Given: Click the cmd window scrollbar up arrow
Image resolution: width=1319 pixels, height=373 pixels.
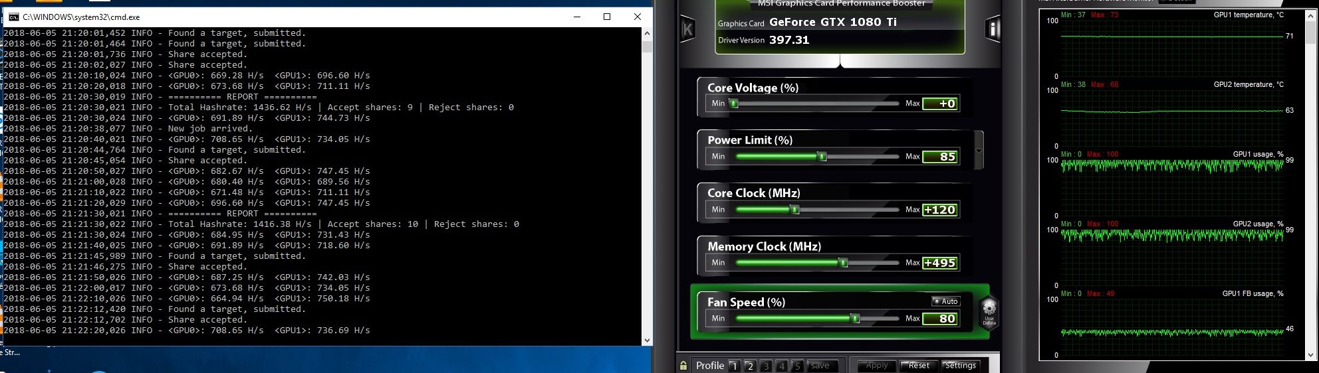Looking at the screenshot, I should [648, 33].
